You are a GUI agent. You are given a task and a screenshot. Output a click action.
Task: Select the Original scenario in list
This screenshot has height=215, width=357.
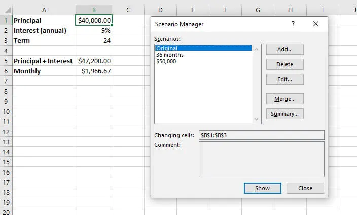click(203, 48)
